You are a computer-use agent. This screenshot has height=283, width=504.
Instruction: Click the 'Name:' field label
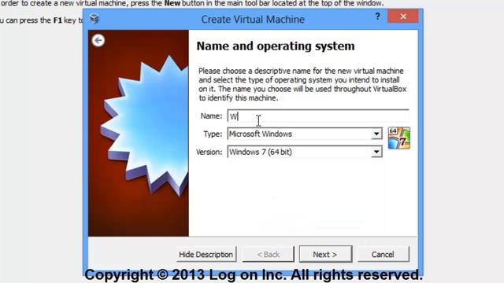coord(211,116)
